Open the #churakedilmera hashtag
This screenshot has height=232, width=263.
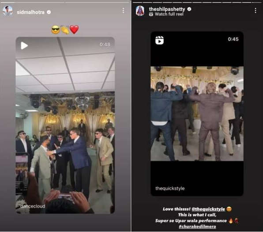pyautogui.click(x=197, y=226)
